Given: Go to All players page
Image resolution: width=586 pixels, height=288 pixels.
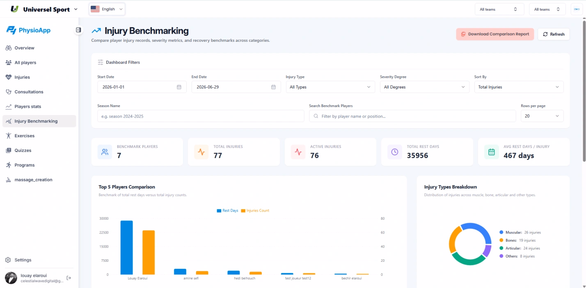Looking at the screenshot, I should (x=39, y=63).
